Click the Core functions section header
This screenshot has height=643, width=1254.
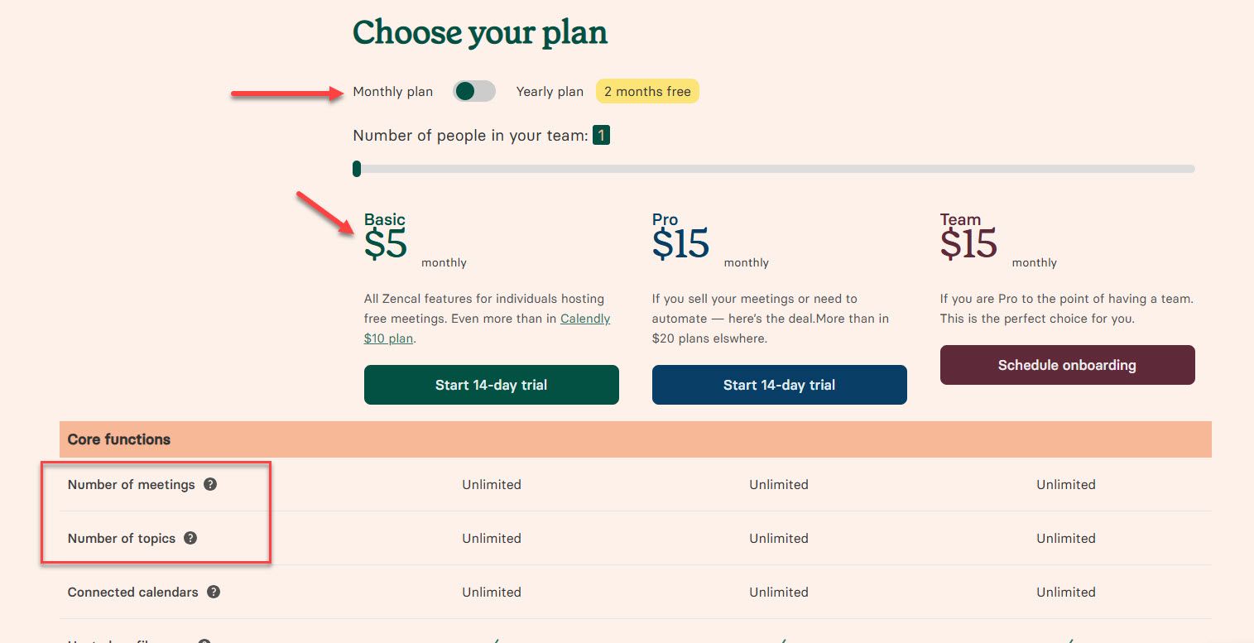pos(118,439)
